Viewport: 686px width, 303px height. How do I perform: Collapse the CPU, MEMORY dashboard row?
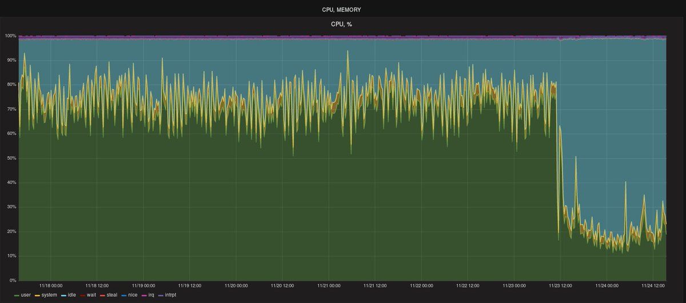[341, 10]
